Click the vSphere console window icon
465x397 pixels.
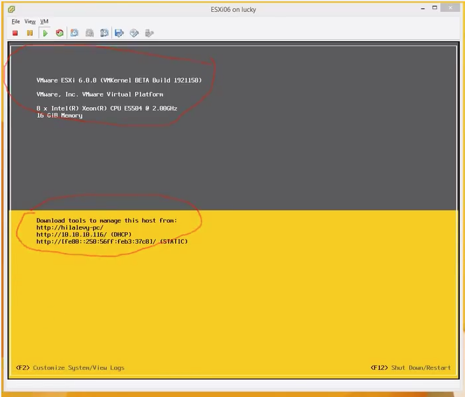pos(11,9)
